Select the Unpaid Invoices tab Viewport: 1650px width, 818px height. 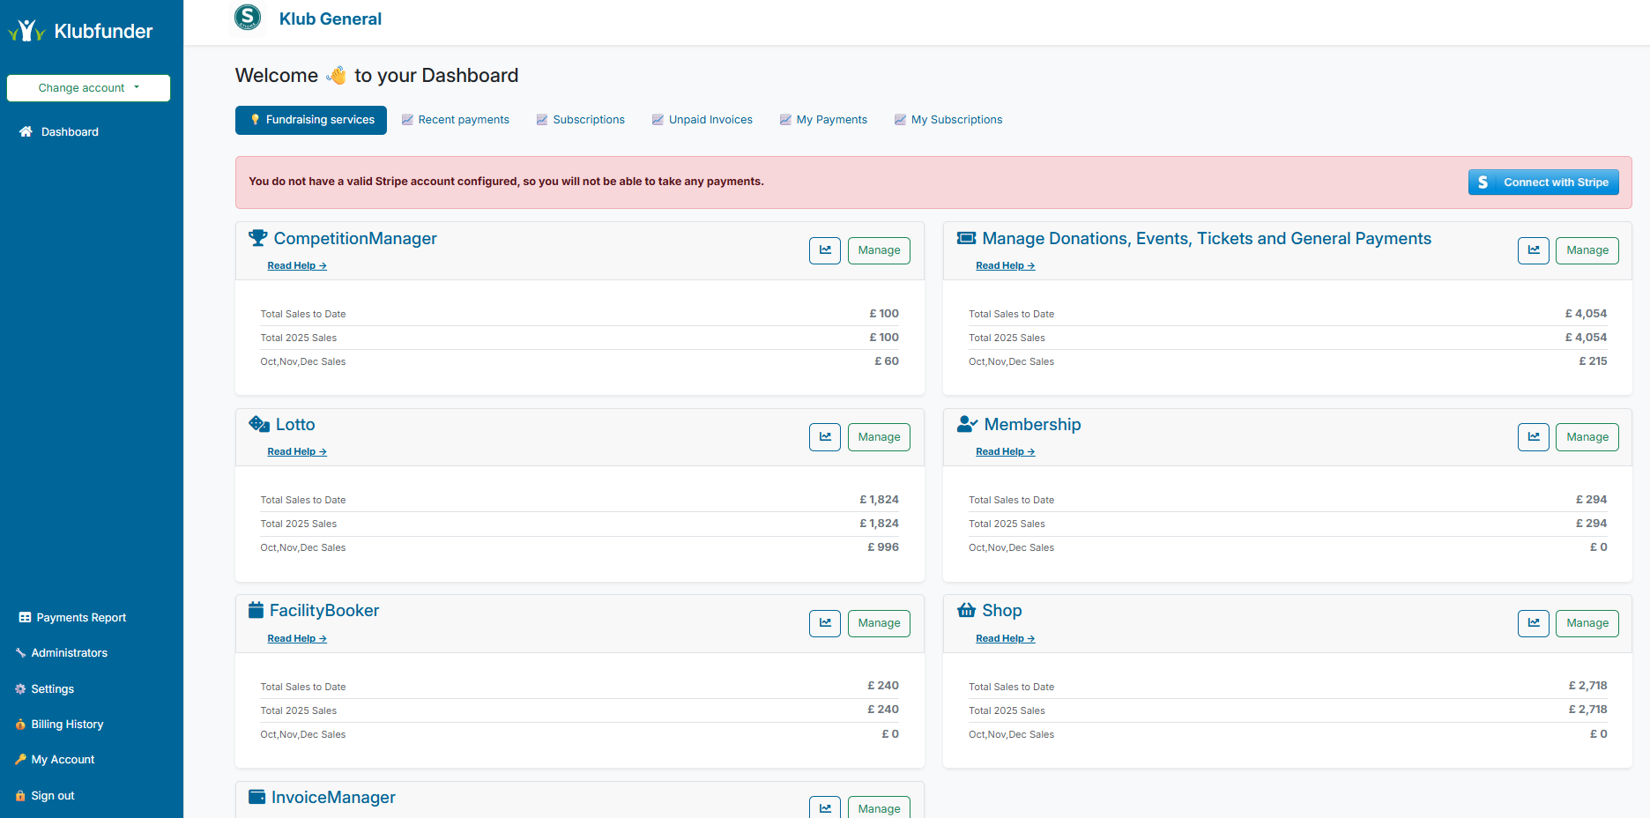(x=702, y=120)
